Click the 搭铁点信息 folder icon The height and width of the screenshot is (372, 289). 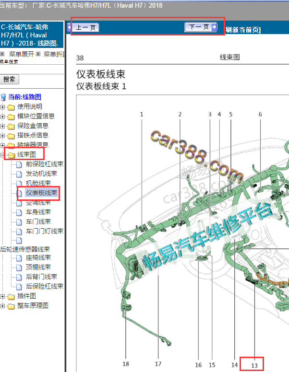11,136
